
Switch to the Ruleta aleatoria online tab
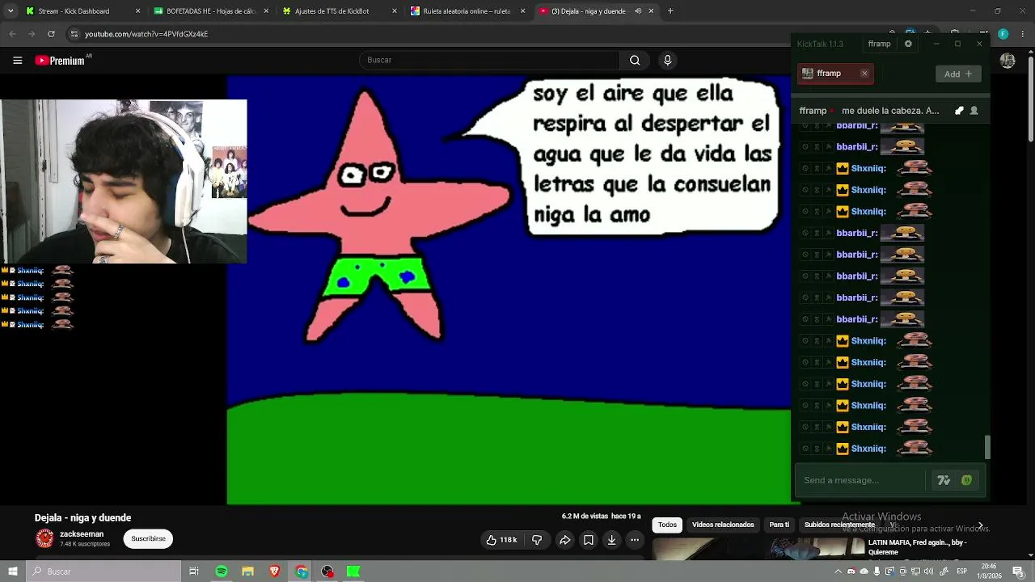coord(467,11)
